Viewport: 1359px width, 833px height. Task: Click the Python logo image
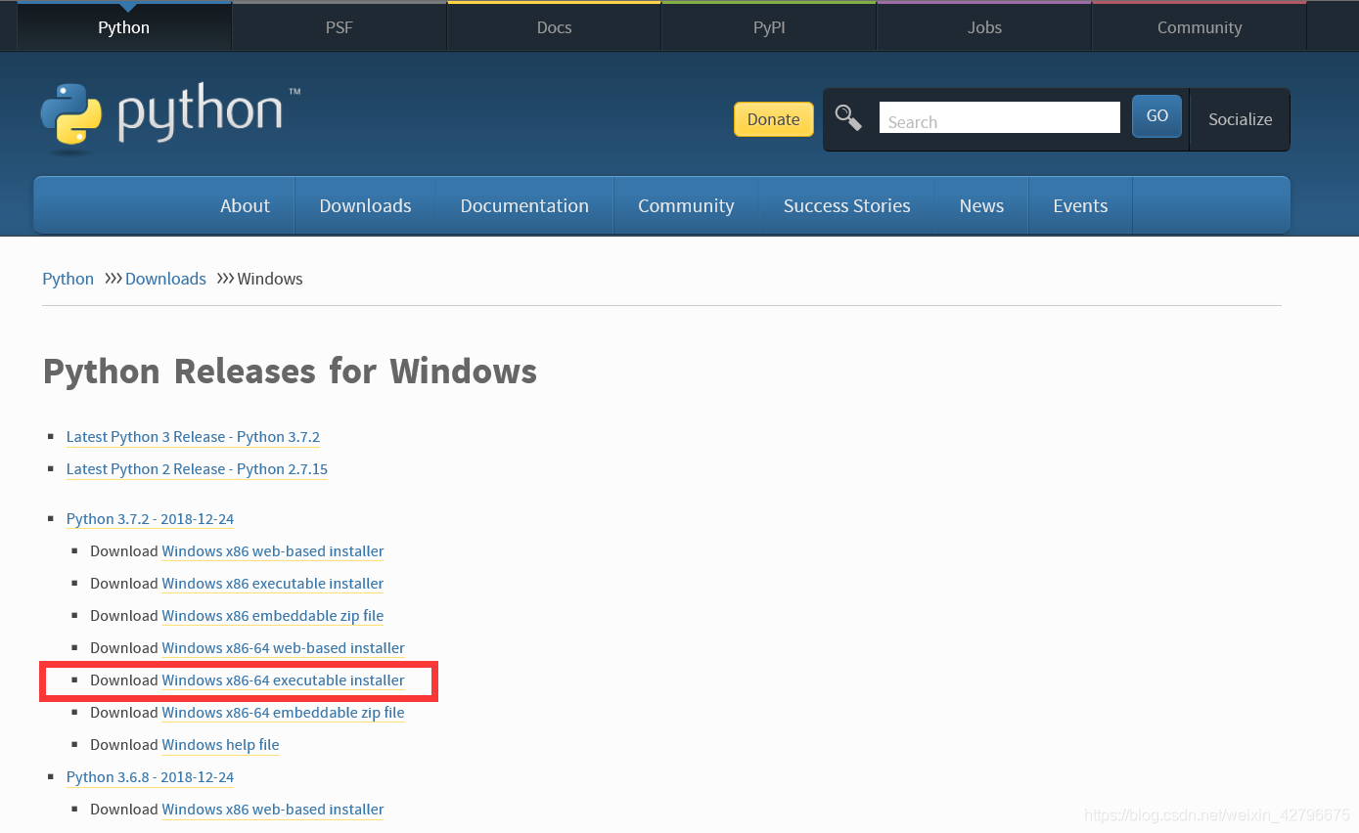tap(170, 118)
